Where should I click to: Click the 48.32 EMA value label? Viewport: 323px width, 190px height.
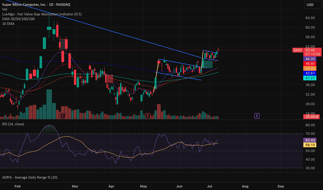pyautogui.click(x=310, y=59)
